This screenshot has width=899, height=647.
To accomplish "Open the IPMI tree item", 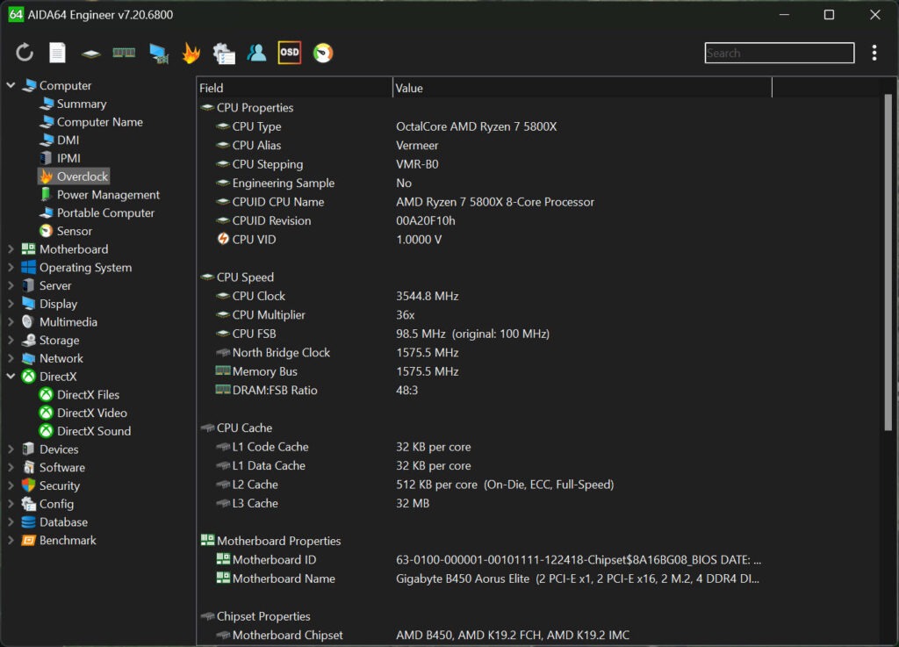I will click(x=60, y=158).
